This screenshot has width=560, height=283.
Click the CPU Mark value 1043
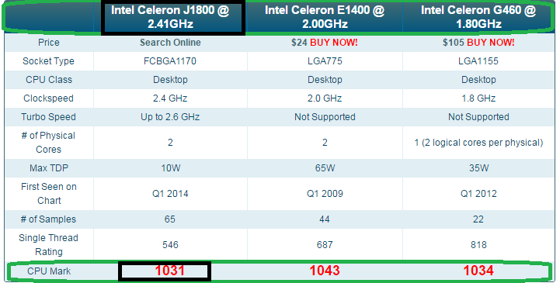(325, 271)
